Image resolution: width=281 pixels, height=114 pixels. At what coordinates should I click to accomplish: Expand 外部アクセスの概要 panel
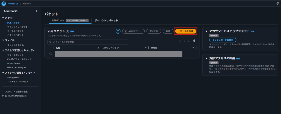[206, 58]
